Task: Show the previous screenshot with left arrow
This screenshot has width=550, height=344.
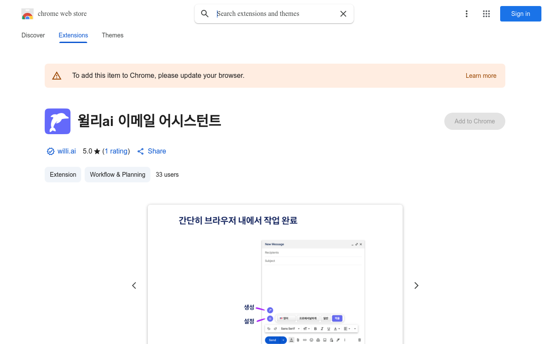Action: click(134, 286)
